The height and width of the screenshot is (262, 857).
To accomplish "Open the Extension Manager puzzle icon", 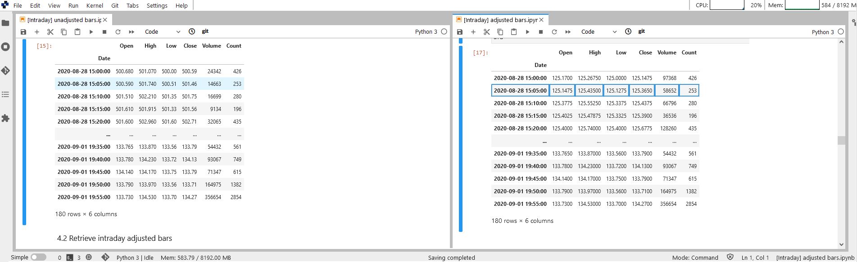I will [x=6, y=118].
